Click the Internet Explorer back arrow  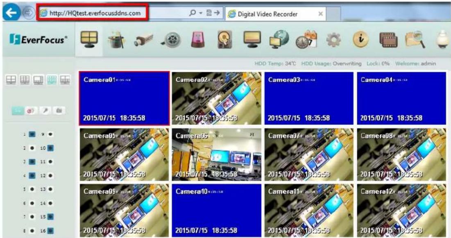click(x=11, y=13)
